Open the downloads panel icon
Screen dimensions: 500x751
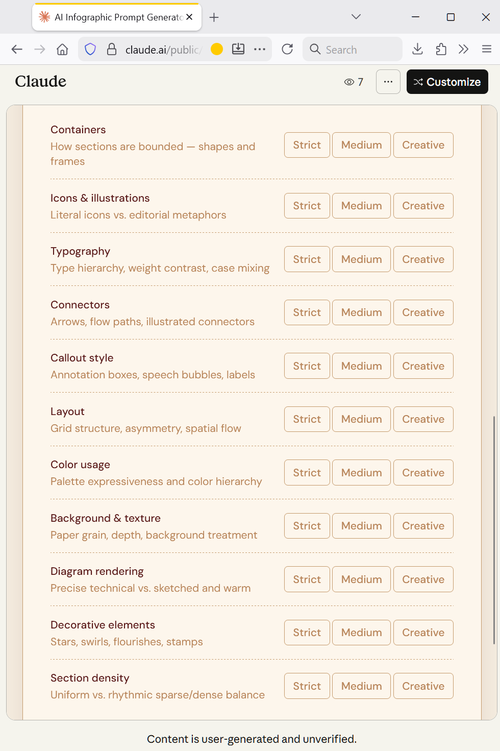(x=417, y=50)
